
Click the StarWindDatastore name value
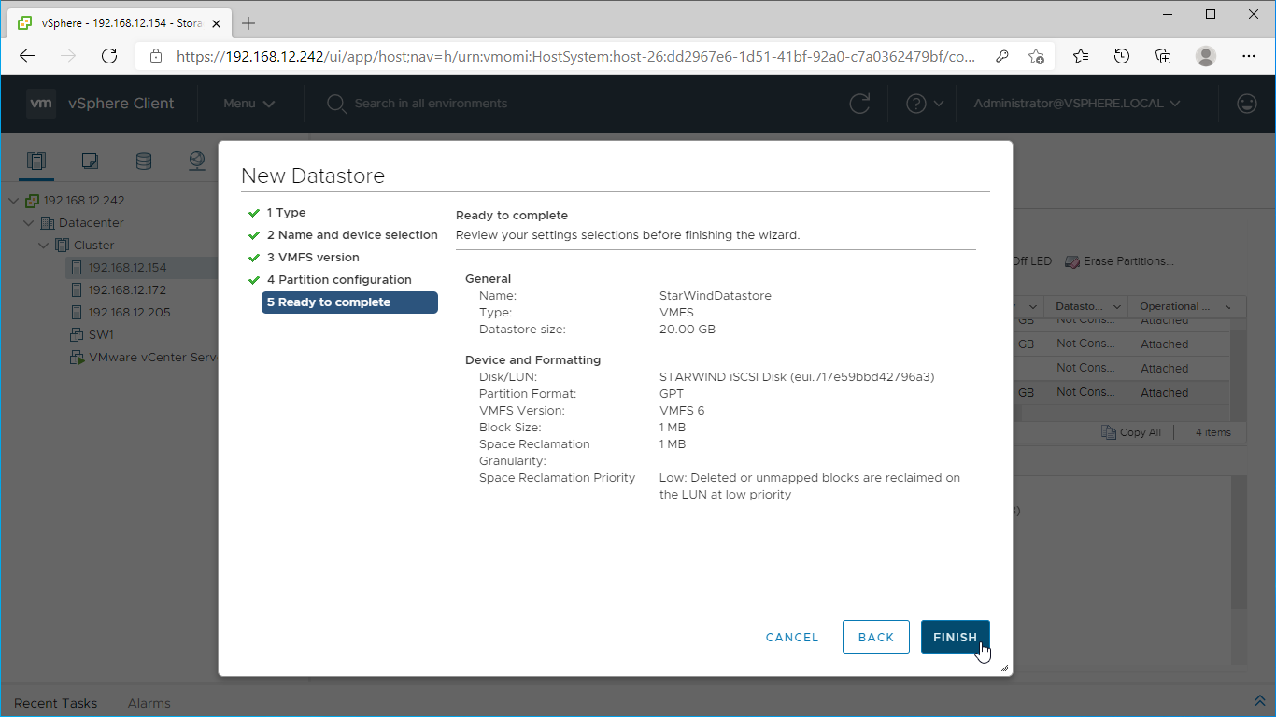pos(716,296)
